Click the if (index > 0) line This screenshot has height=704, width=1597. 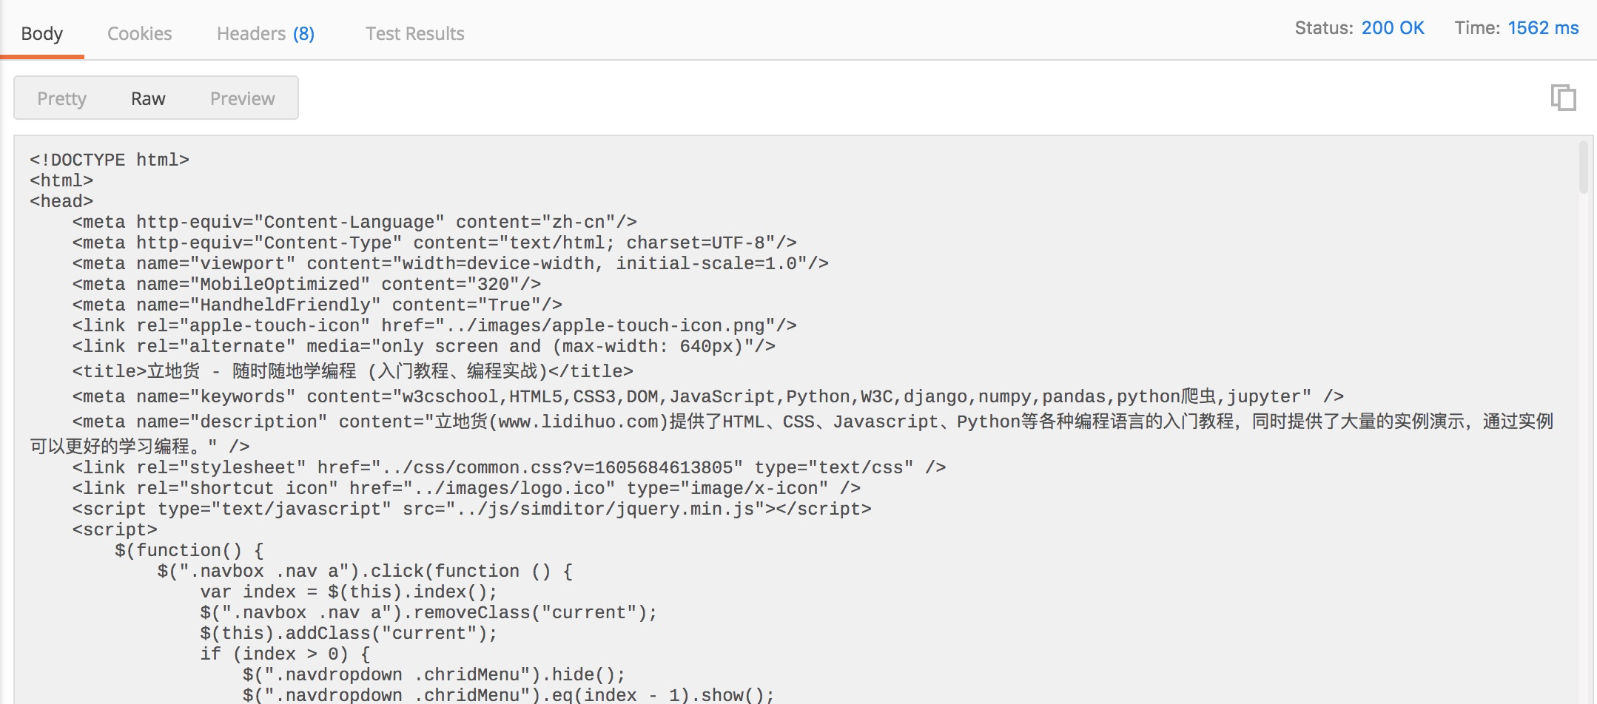285,654
